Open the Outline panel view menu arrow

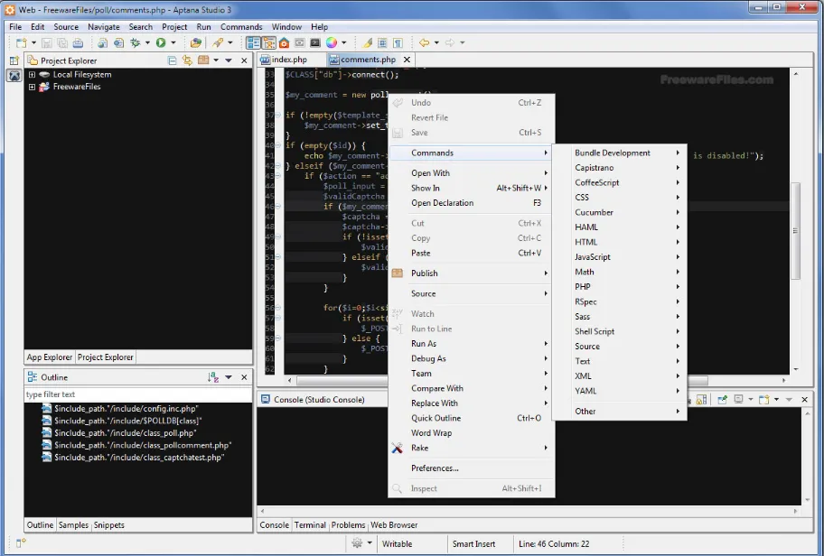(x=228, y=377)
